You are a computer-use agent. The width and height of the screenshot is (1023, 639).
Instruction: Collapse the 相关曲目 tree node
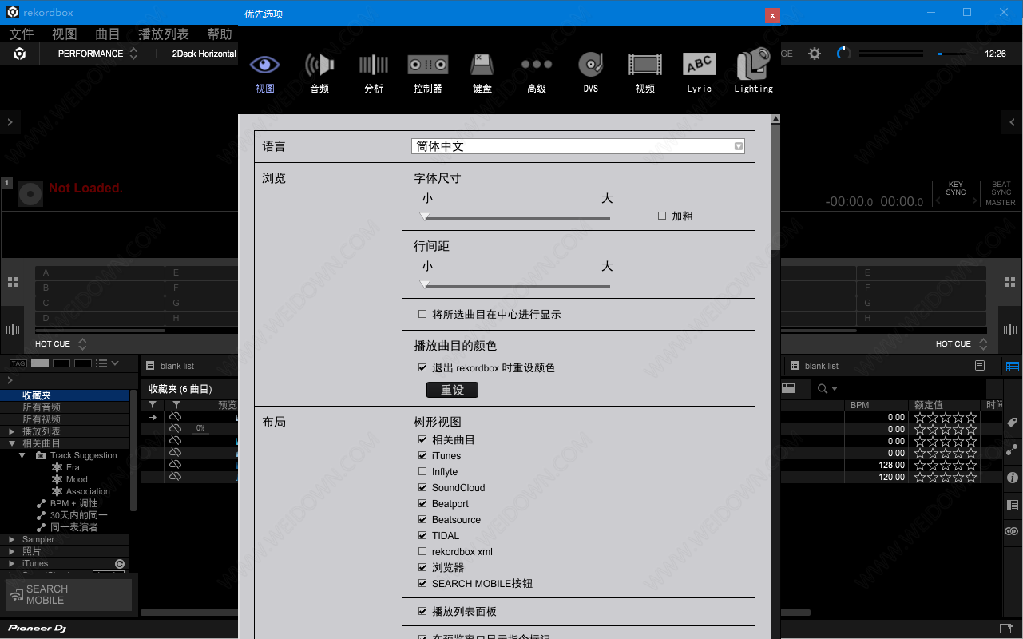tap(12, 443)
